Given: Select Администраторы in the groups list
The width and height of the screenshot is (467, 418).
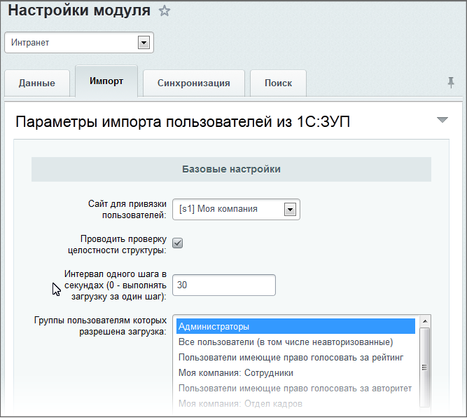Looking at the screenshot, I should (x=295, y=326).
